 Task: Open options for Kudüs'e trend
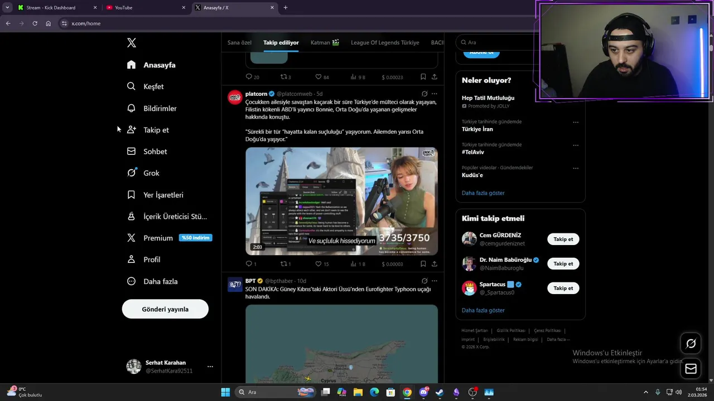[576, 168]
